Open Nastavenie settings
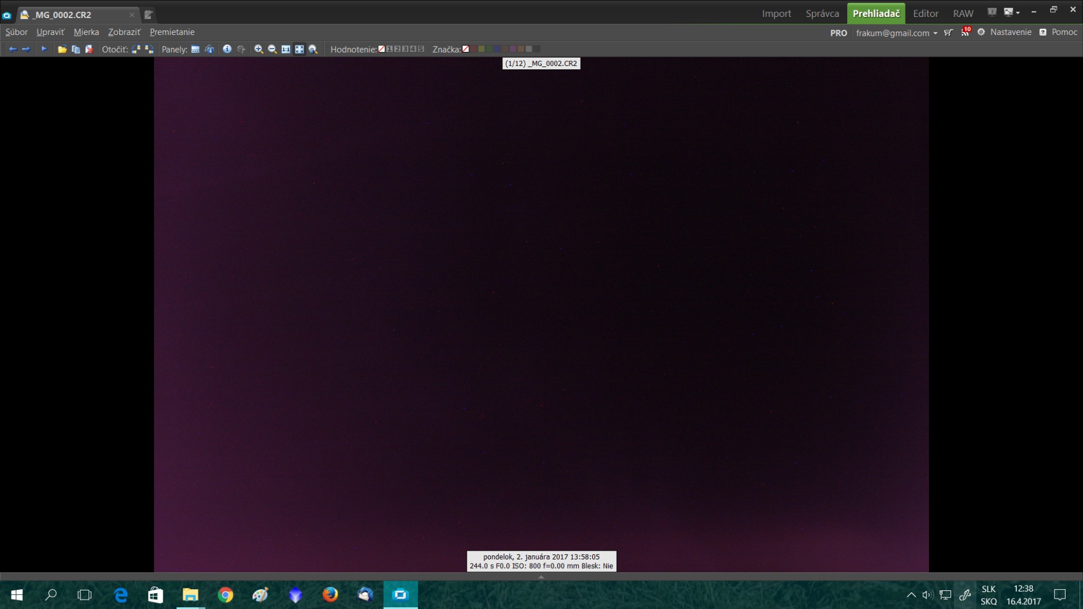The width and height of the screenshot is (1083, 609). point(1010,32)
